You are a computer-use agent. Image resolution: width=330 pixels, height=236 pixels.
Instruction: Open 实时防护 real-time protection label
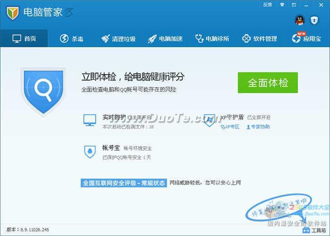pos(114,117)
